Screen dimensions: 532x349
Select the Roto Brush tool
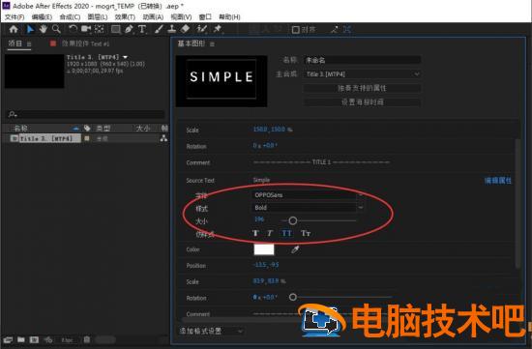pyautogui.click(x=201, y=30)
